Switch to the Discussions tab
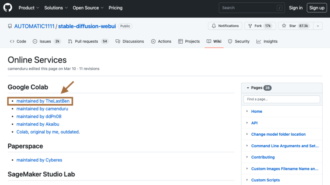The height and width of the screenshot is (185, 330). (130, 41)
